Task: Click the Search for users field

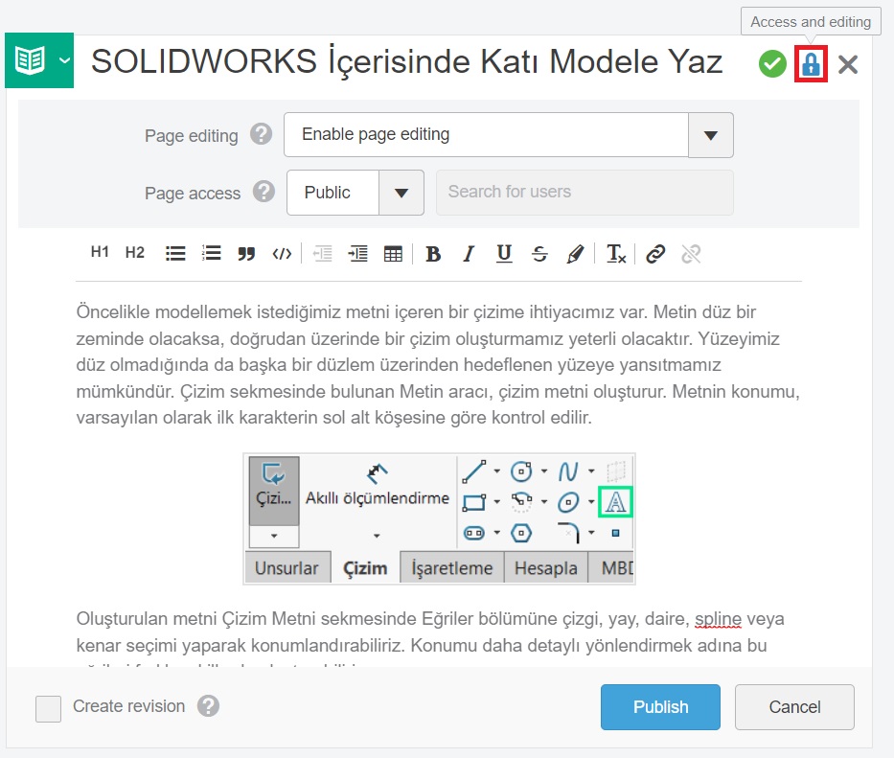Action: click(x=585, y=193)
